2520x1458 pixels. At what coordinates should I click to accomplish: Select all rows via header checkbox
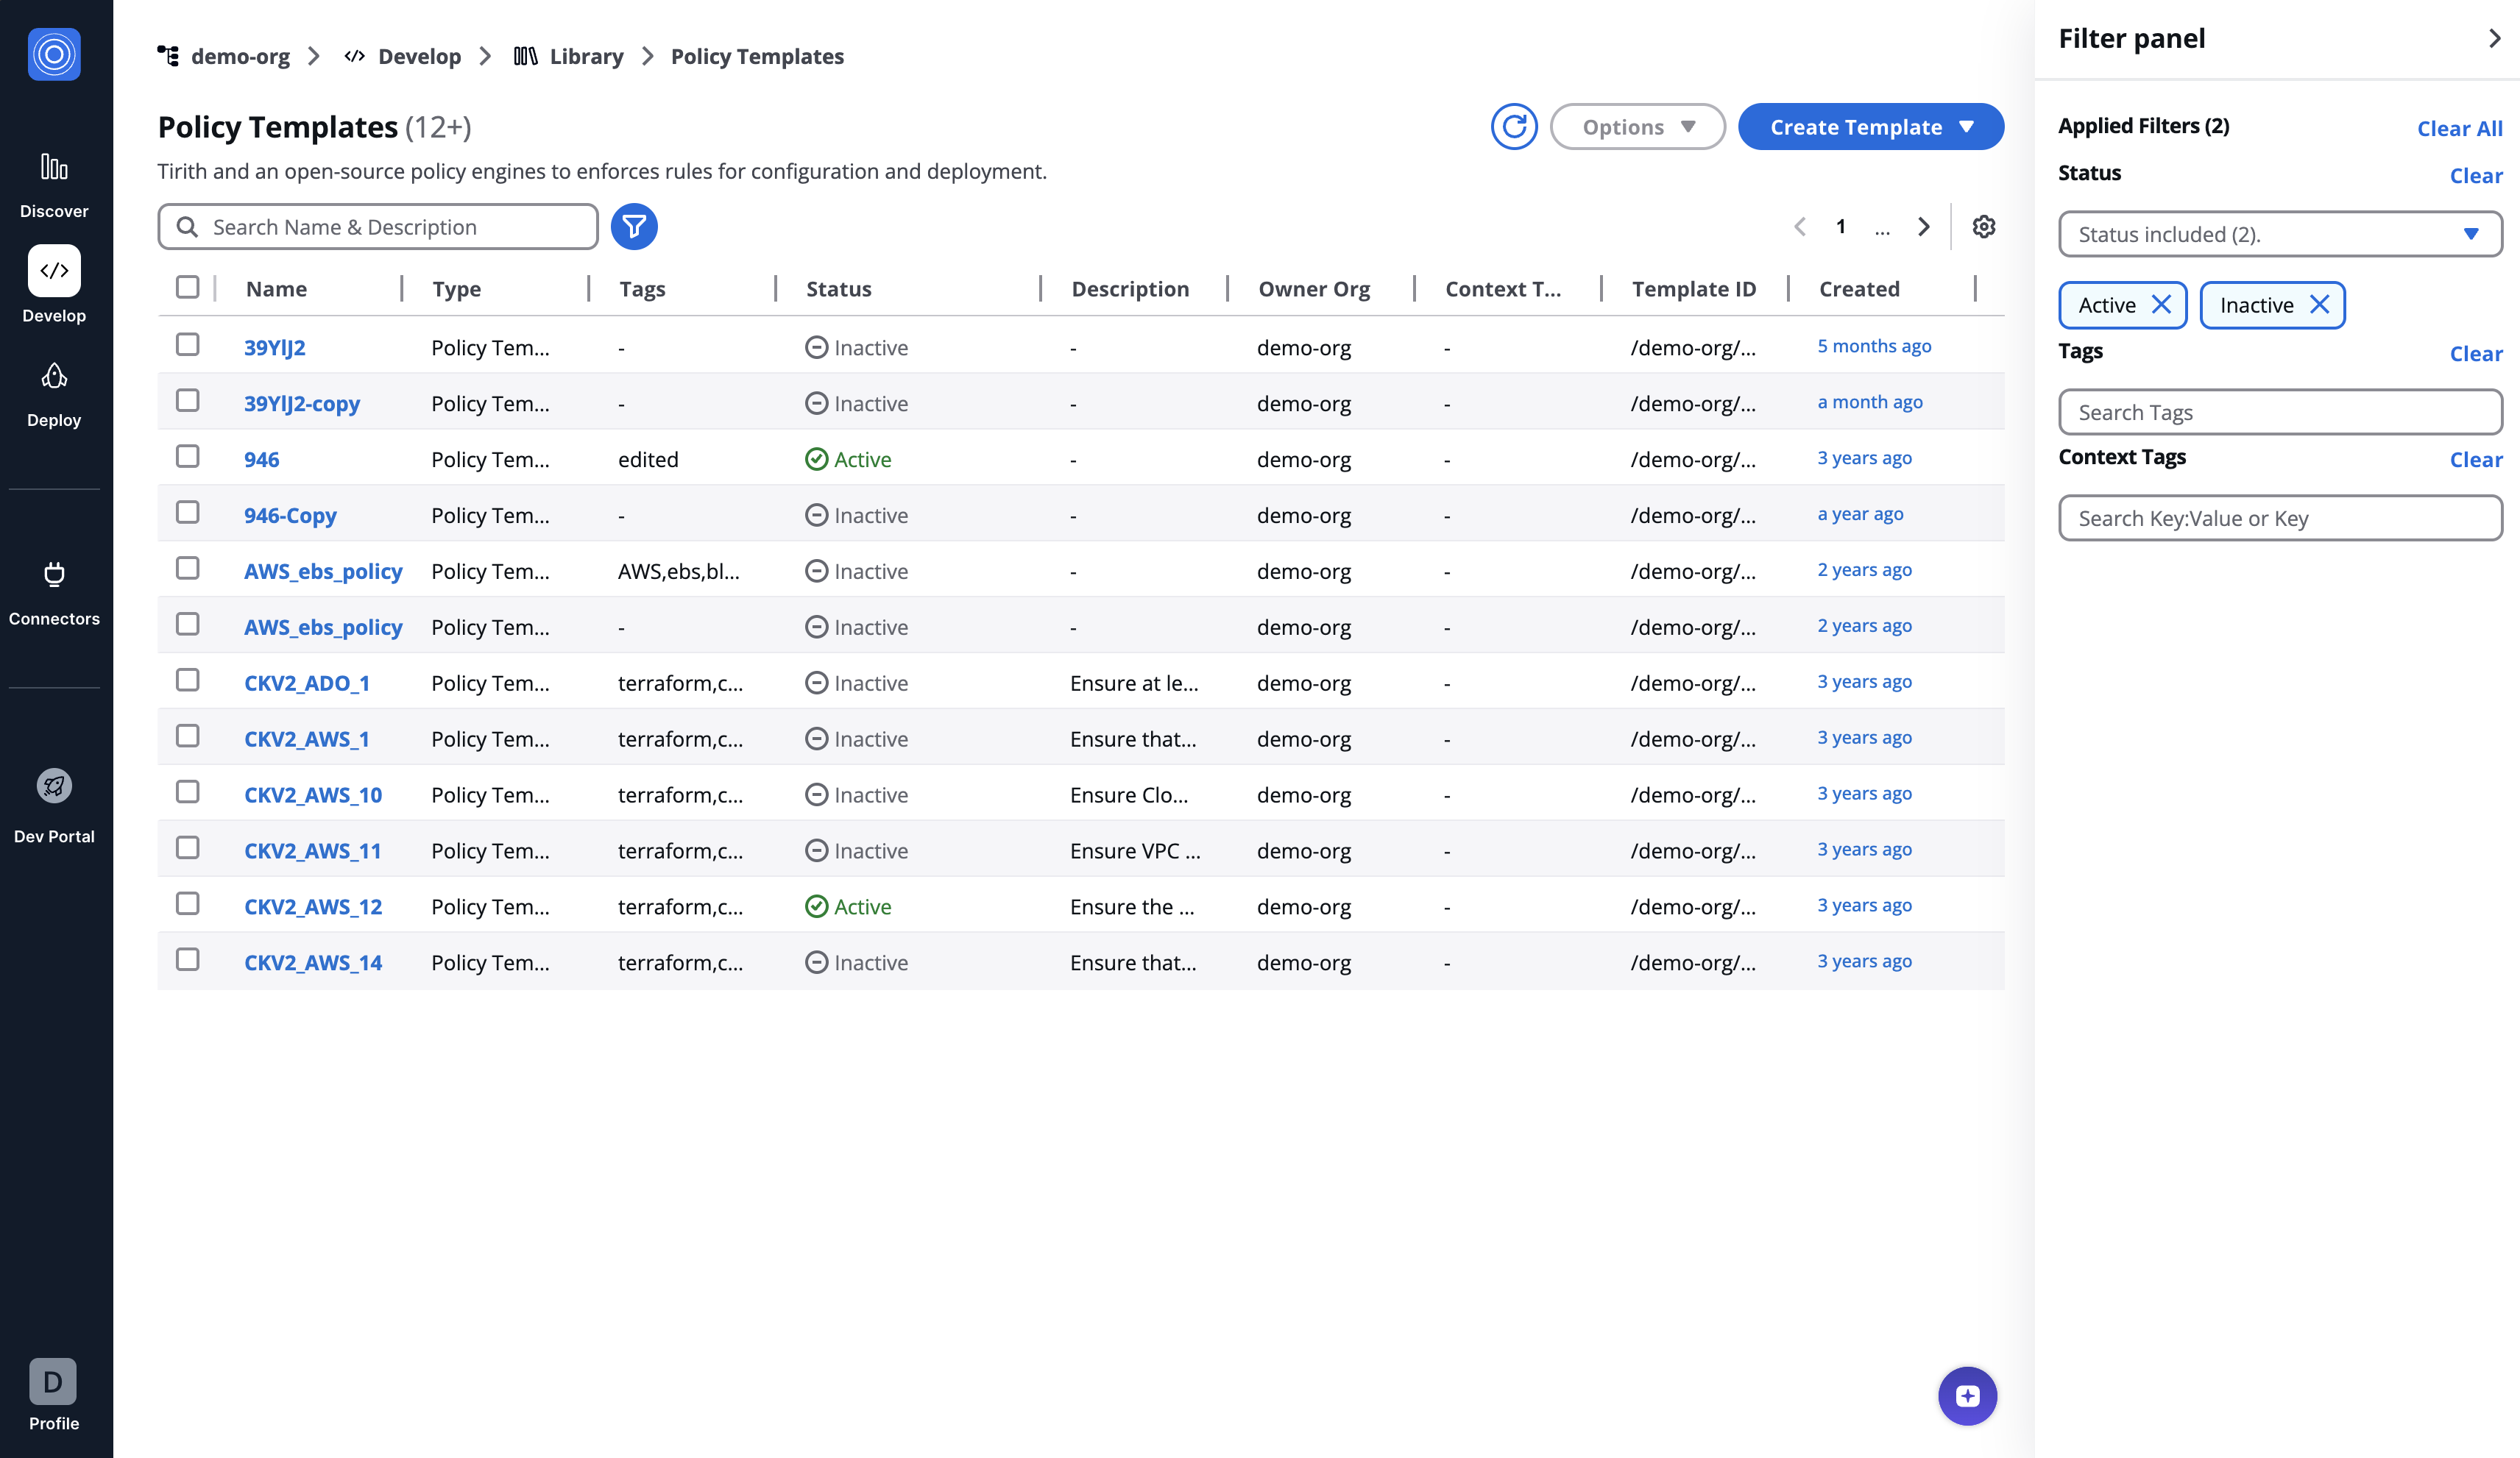[187, 288]
